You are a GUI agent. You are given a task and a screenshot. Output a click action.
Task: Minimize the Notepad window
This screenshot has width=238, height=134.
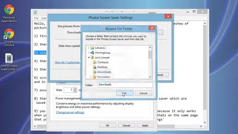[x=188, y=12]
